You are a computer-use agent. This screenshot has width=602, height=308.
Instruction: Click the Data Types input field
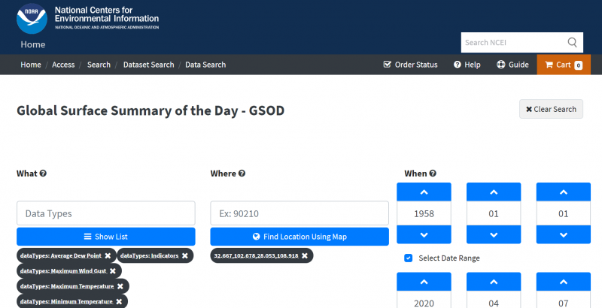coord(105,213)
